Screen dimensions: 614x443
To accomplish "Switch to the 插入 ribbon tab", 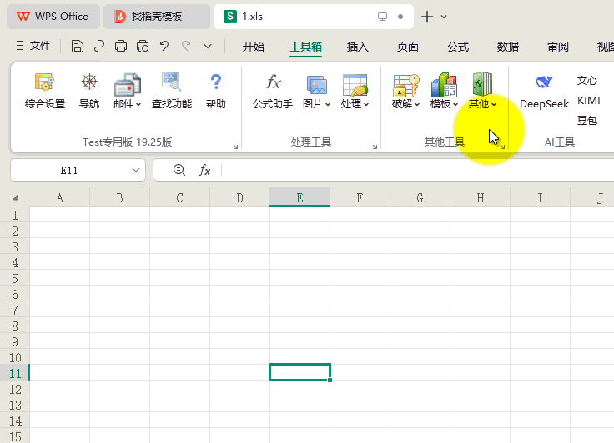I will pos(358,47).
